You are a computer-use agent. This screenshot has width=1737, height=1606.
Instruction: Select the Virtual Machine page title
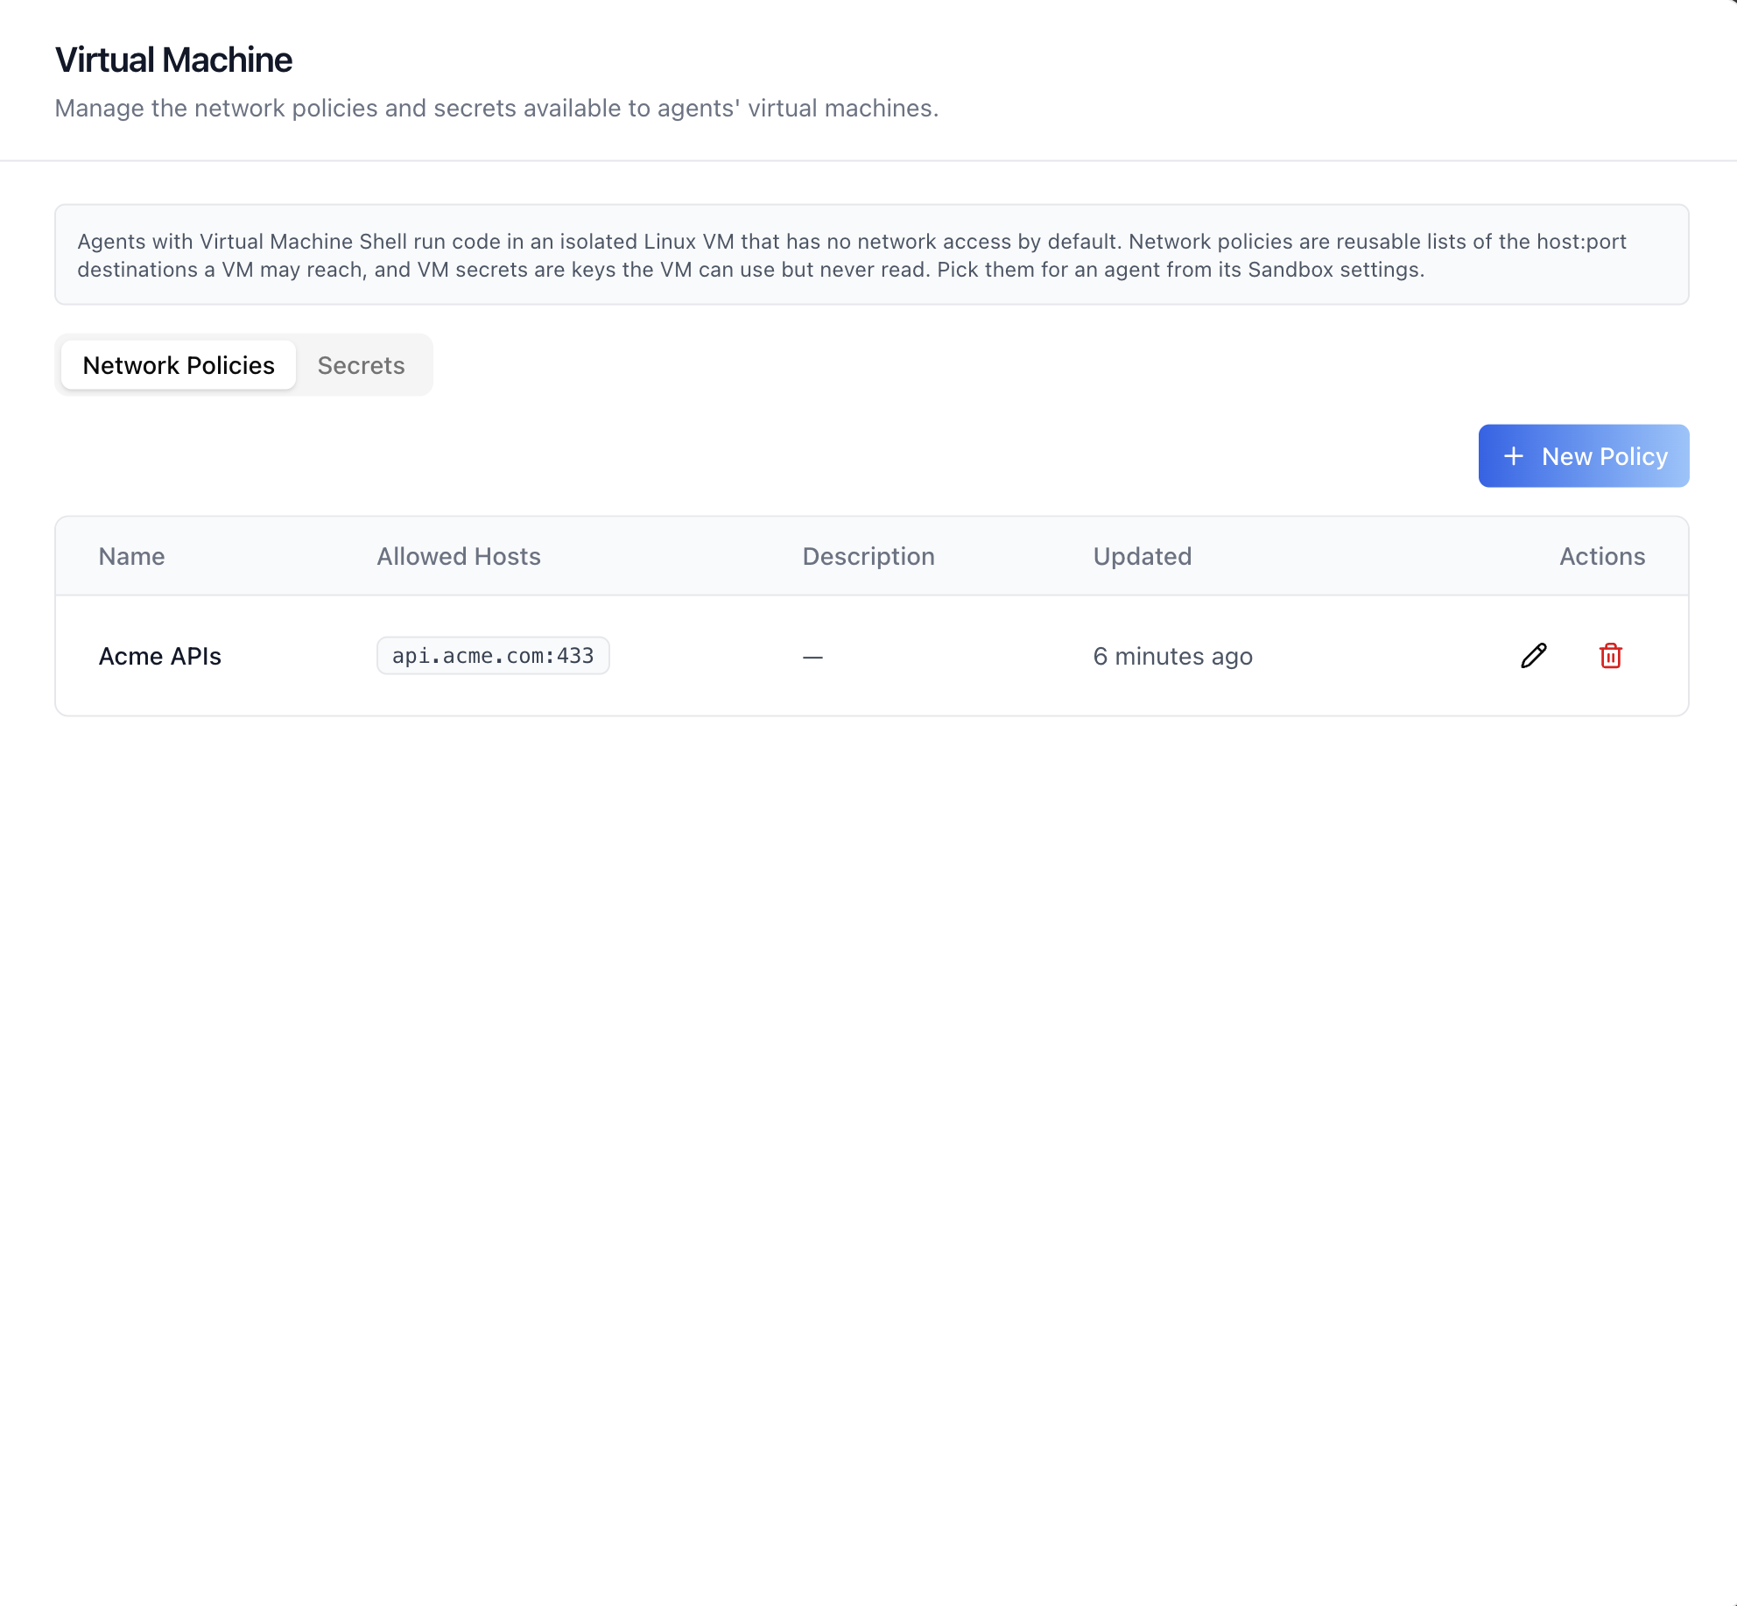coord(173,60)
